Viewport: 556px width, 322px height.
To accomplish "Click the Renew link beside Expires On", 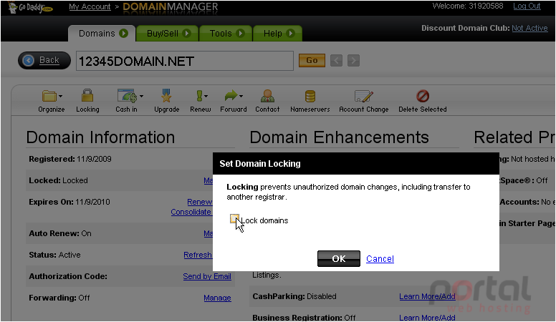I will pos(200,202).
